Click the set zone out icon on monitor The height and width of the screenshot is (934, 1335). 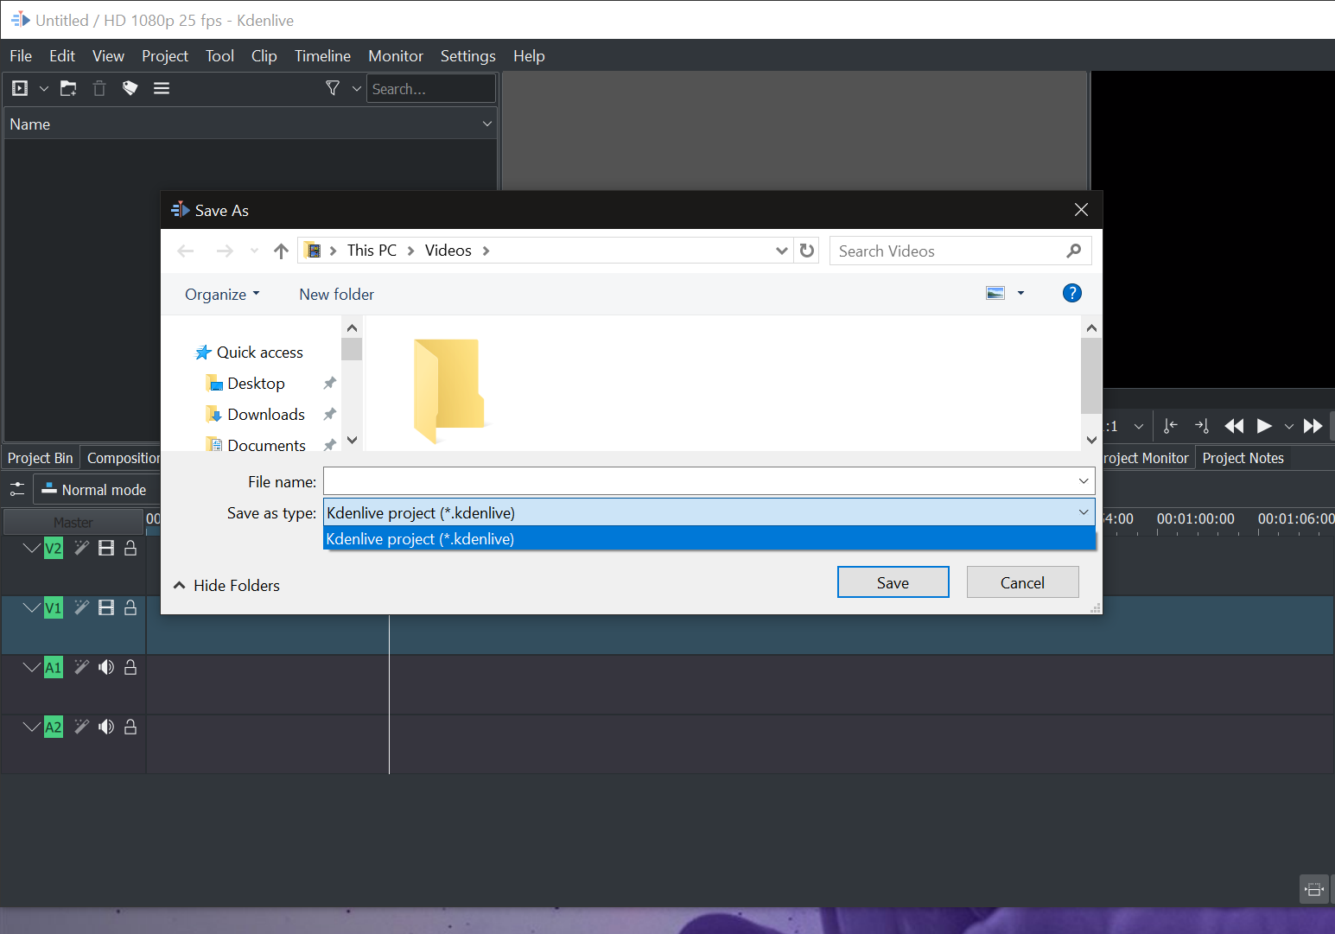point(1202,426)
